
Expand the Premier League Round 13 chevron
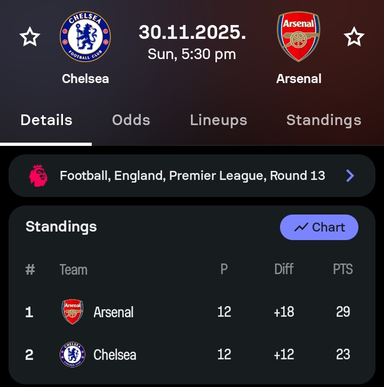point(350,176)
